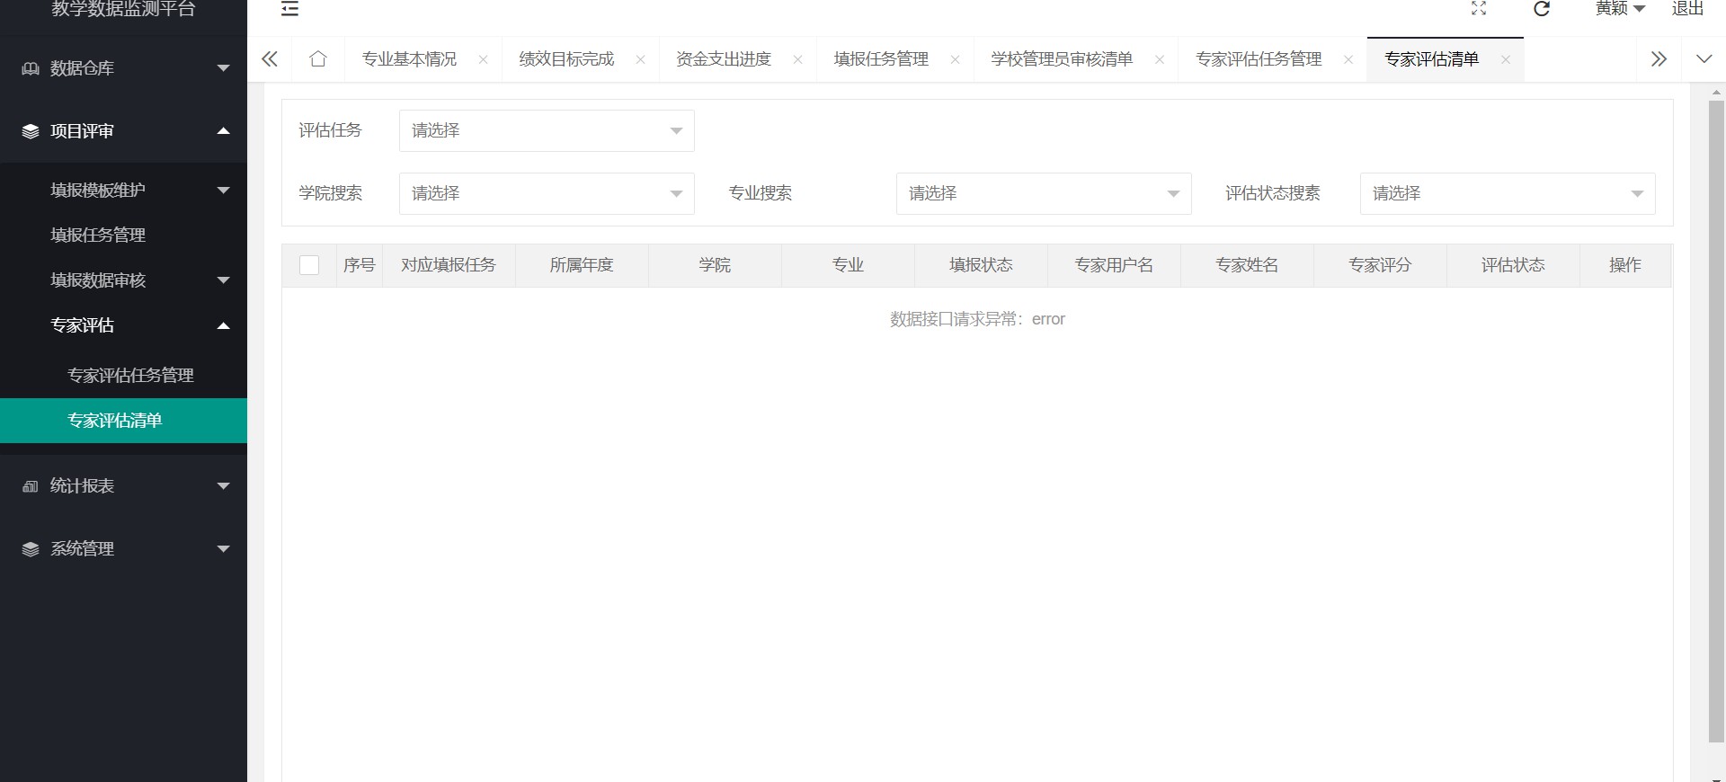Close the 绩效目标完成 tab
The height and width of the screenshot is (782, 1726).
(x=640, y=59)
